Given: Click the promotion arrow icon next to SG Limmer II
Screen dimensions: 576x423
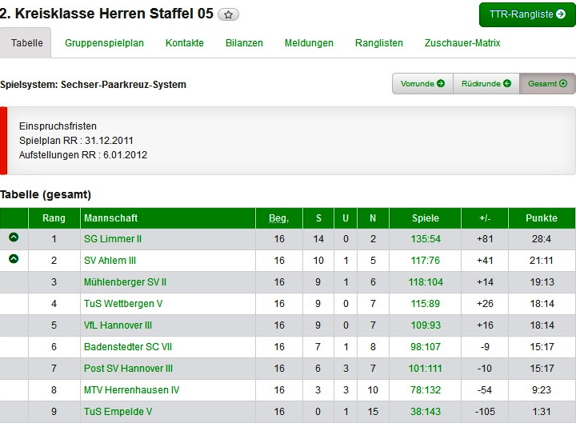Looking at the screenshot, I should coord(14,237).
